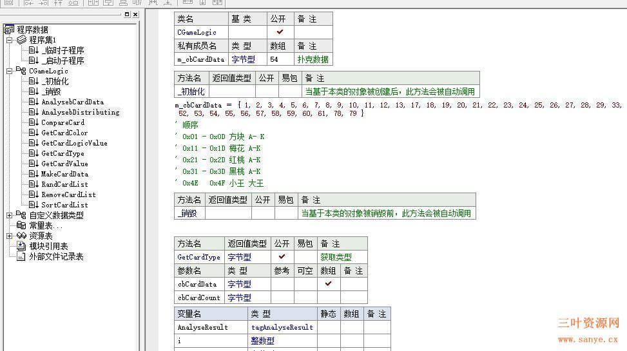
Task: Open the 外部文件记录表 file record icon
Action: [x=21, y=256]
